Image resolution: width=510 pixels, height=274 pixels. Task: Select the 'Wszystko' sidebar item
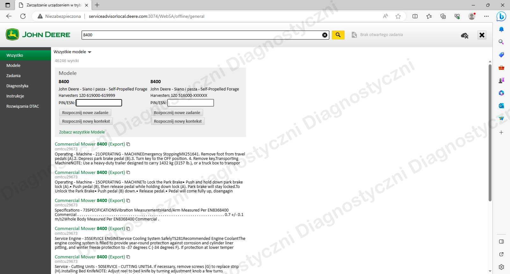[x=25, y=55]
